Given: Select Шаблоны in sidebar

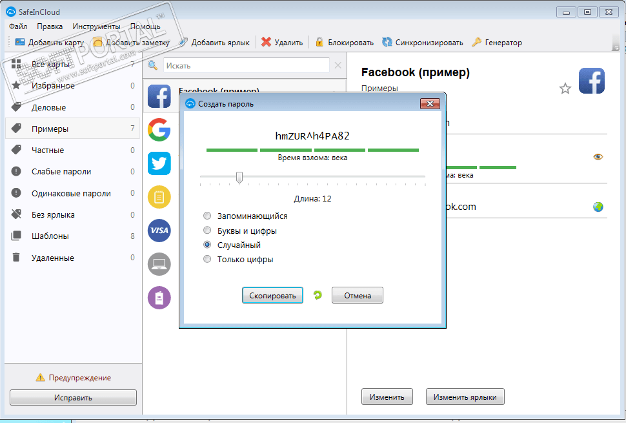Looking at the screenshot, I should (73, 236).
